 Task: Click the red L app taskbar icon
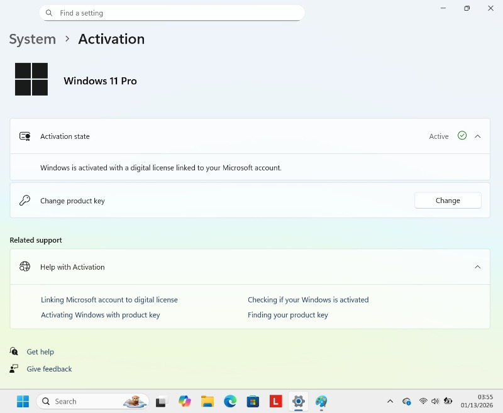275,401
